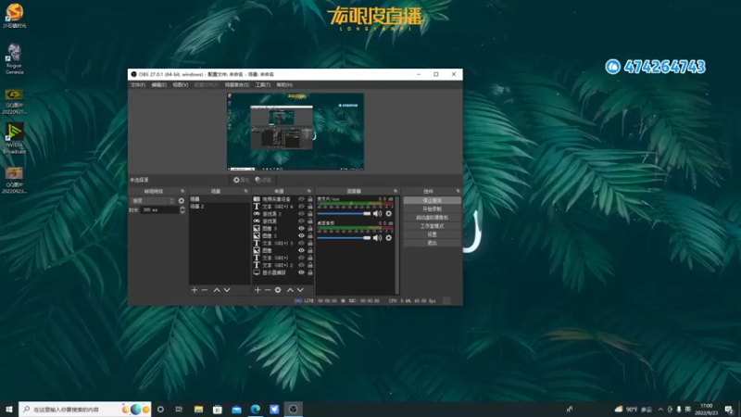The image size is (741, 417).
Task: Pop out the Scenes dock via its header icon
Action: pyautogui.click(x=245, y=191)
